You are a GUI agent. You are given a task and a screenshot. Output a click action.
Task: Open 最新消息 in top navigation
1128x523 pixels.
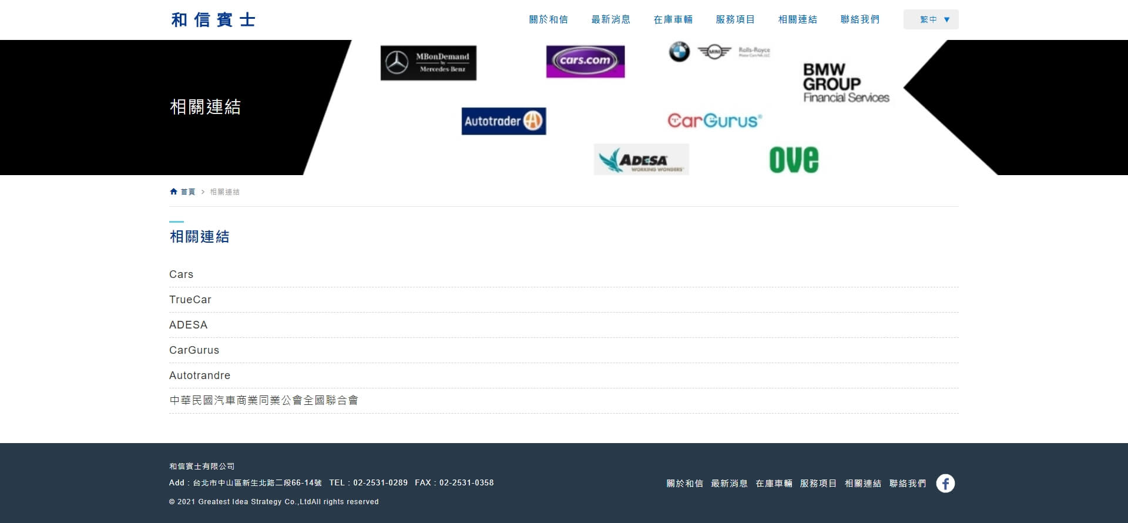610,19
